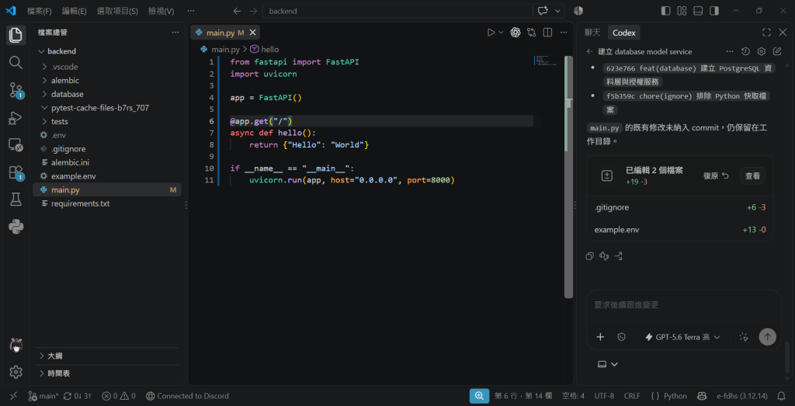The height and width of the screenshot is (406, 795).
Task: Select the Codex tab
Action: click(x=623, y=33)
